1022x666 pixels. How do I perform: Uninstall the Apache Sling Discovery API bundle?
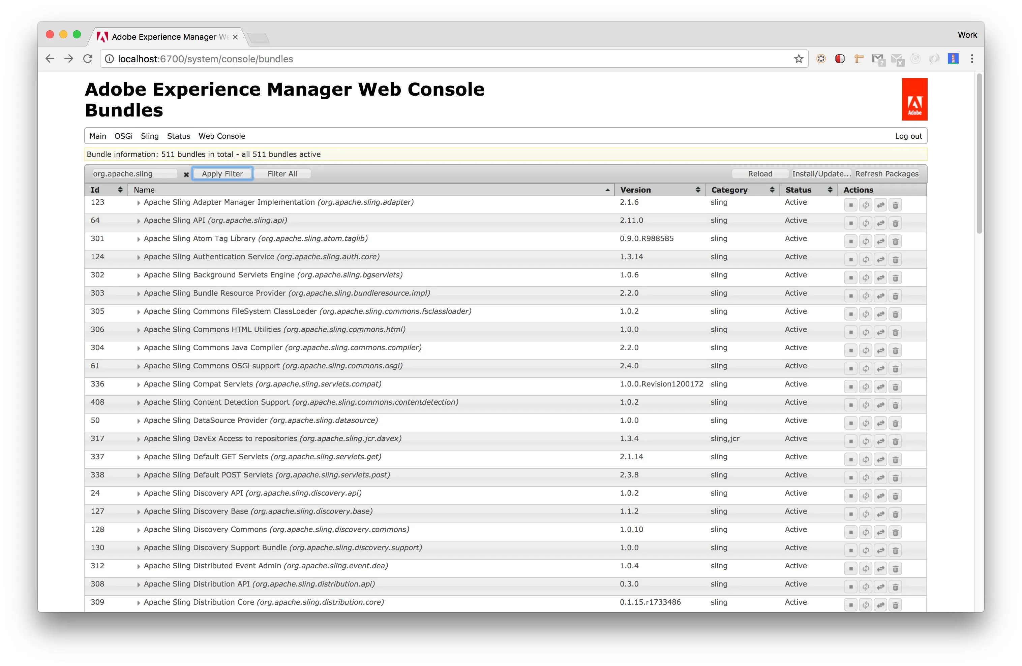pyautogui.click(x=895, y=496)
